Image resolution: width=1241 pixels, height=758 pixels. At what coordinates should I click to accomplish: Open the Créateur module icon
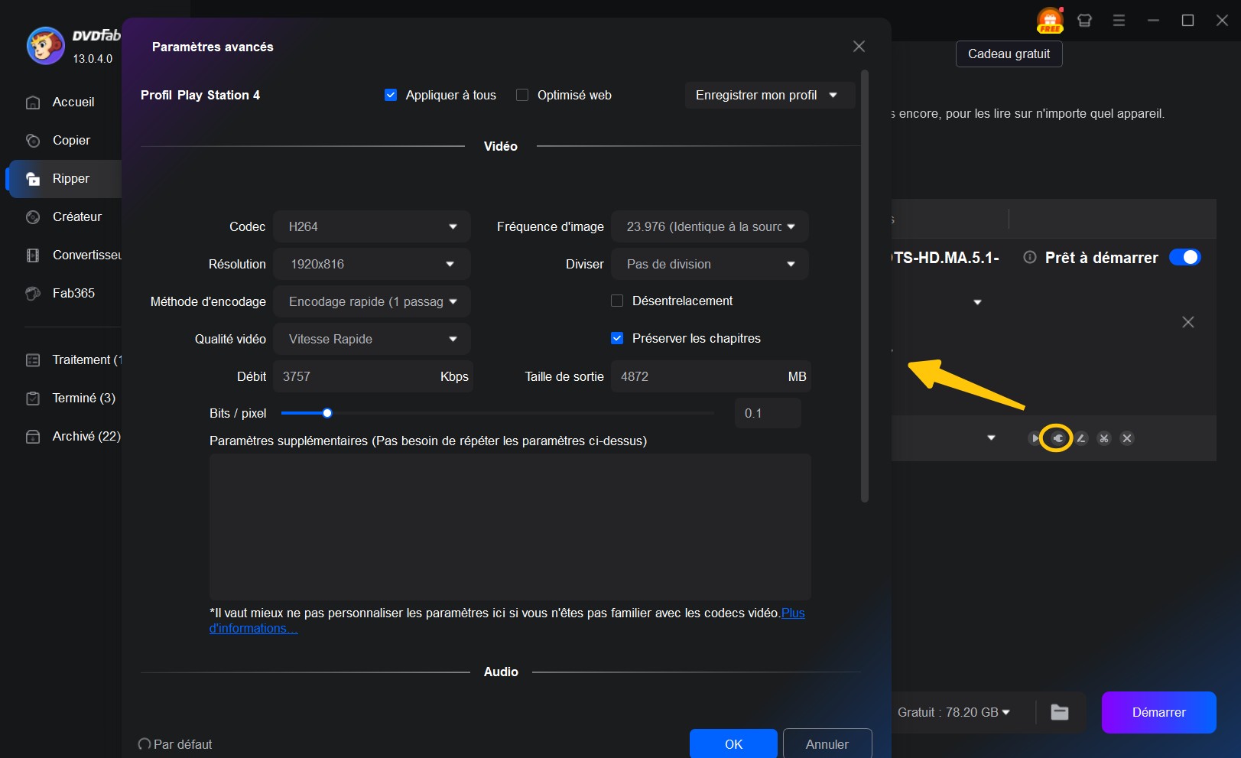(33, 216)
